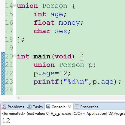Click the 'Person' type name on line 14
125x125 pixels.
(x=55, y=6)
